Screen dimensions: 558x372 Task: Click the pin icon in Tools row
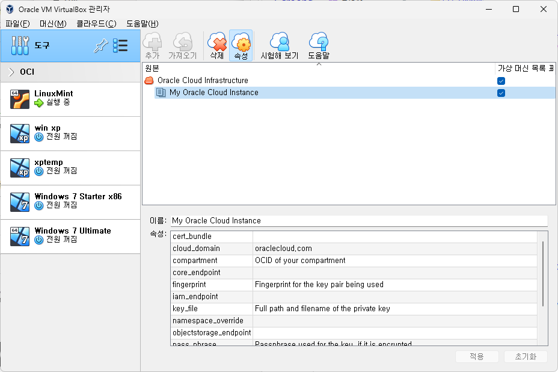pyautogui.click(x=100, y=46)
